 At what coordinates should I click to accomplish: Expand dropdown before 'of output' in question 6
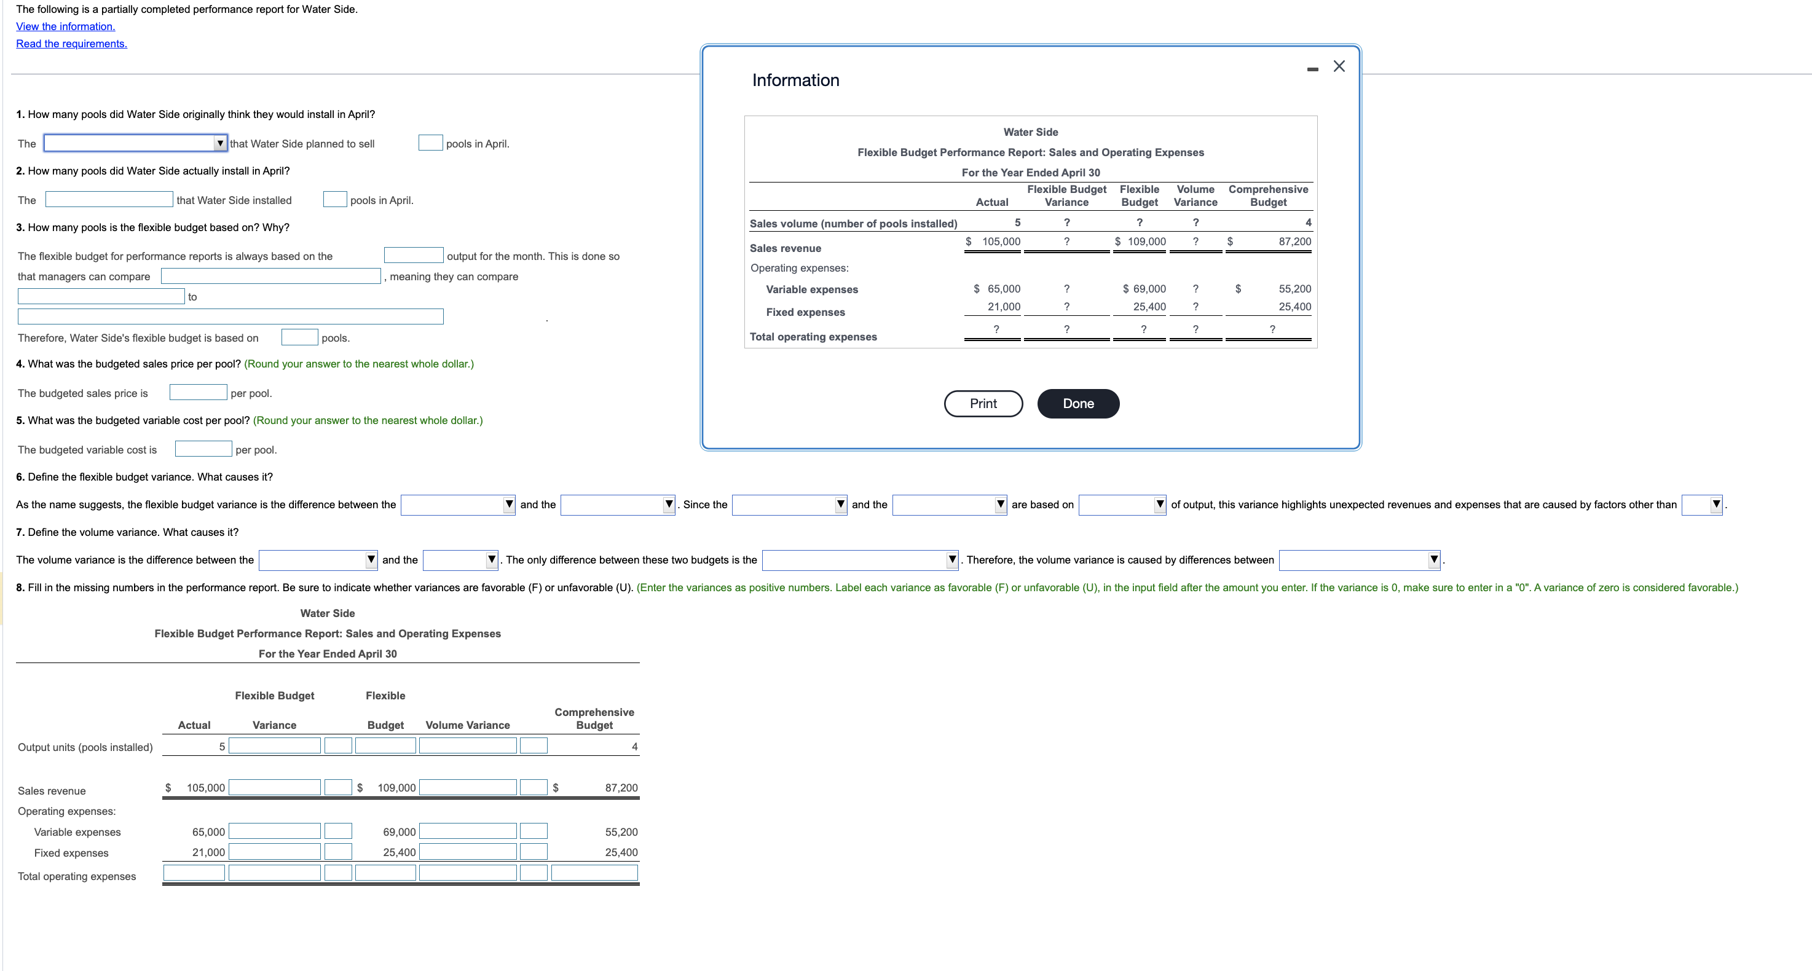pos(1122,505)
